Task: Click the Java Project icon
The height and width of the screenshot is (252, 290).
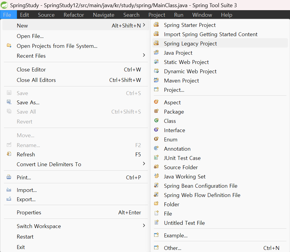Action: pos(156,52)
